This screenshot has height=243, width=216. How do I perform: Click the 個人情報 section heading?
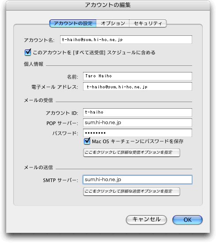click(x=34, y=64)
